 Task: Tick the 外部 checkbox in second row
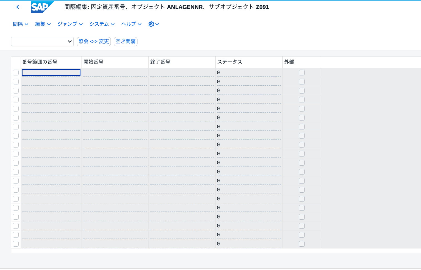tap(302, 82)
